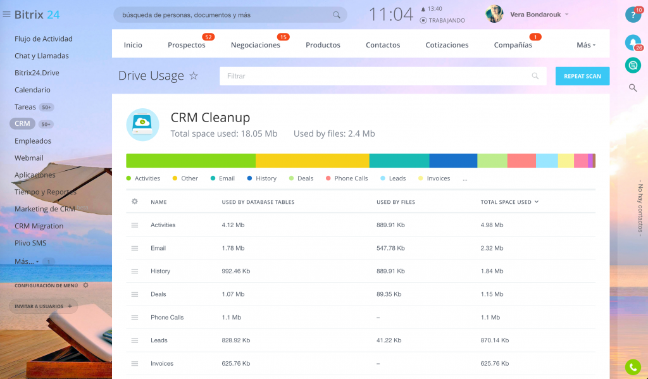This screenshot has width=648, height=379.
Task: Open the hamburger menu beside Bitrix 24
Action: click(x=6, y=15)
